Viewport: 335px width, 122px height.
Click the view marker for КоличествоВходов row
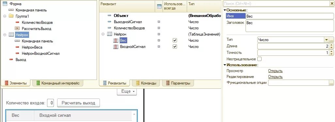(x=159, y=28)
